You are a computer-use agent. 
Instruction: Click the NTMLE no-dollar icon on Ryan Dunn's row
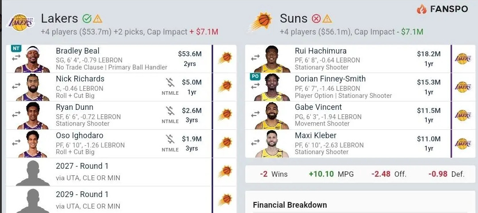(170, 111)
